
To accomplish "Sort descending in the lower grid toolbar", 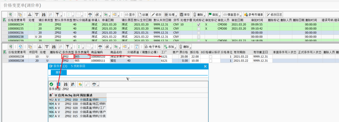I will [x=47, y=46].
